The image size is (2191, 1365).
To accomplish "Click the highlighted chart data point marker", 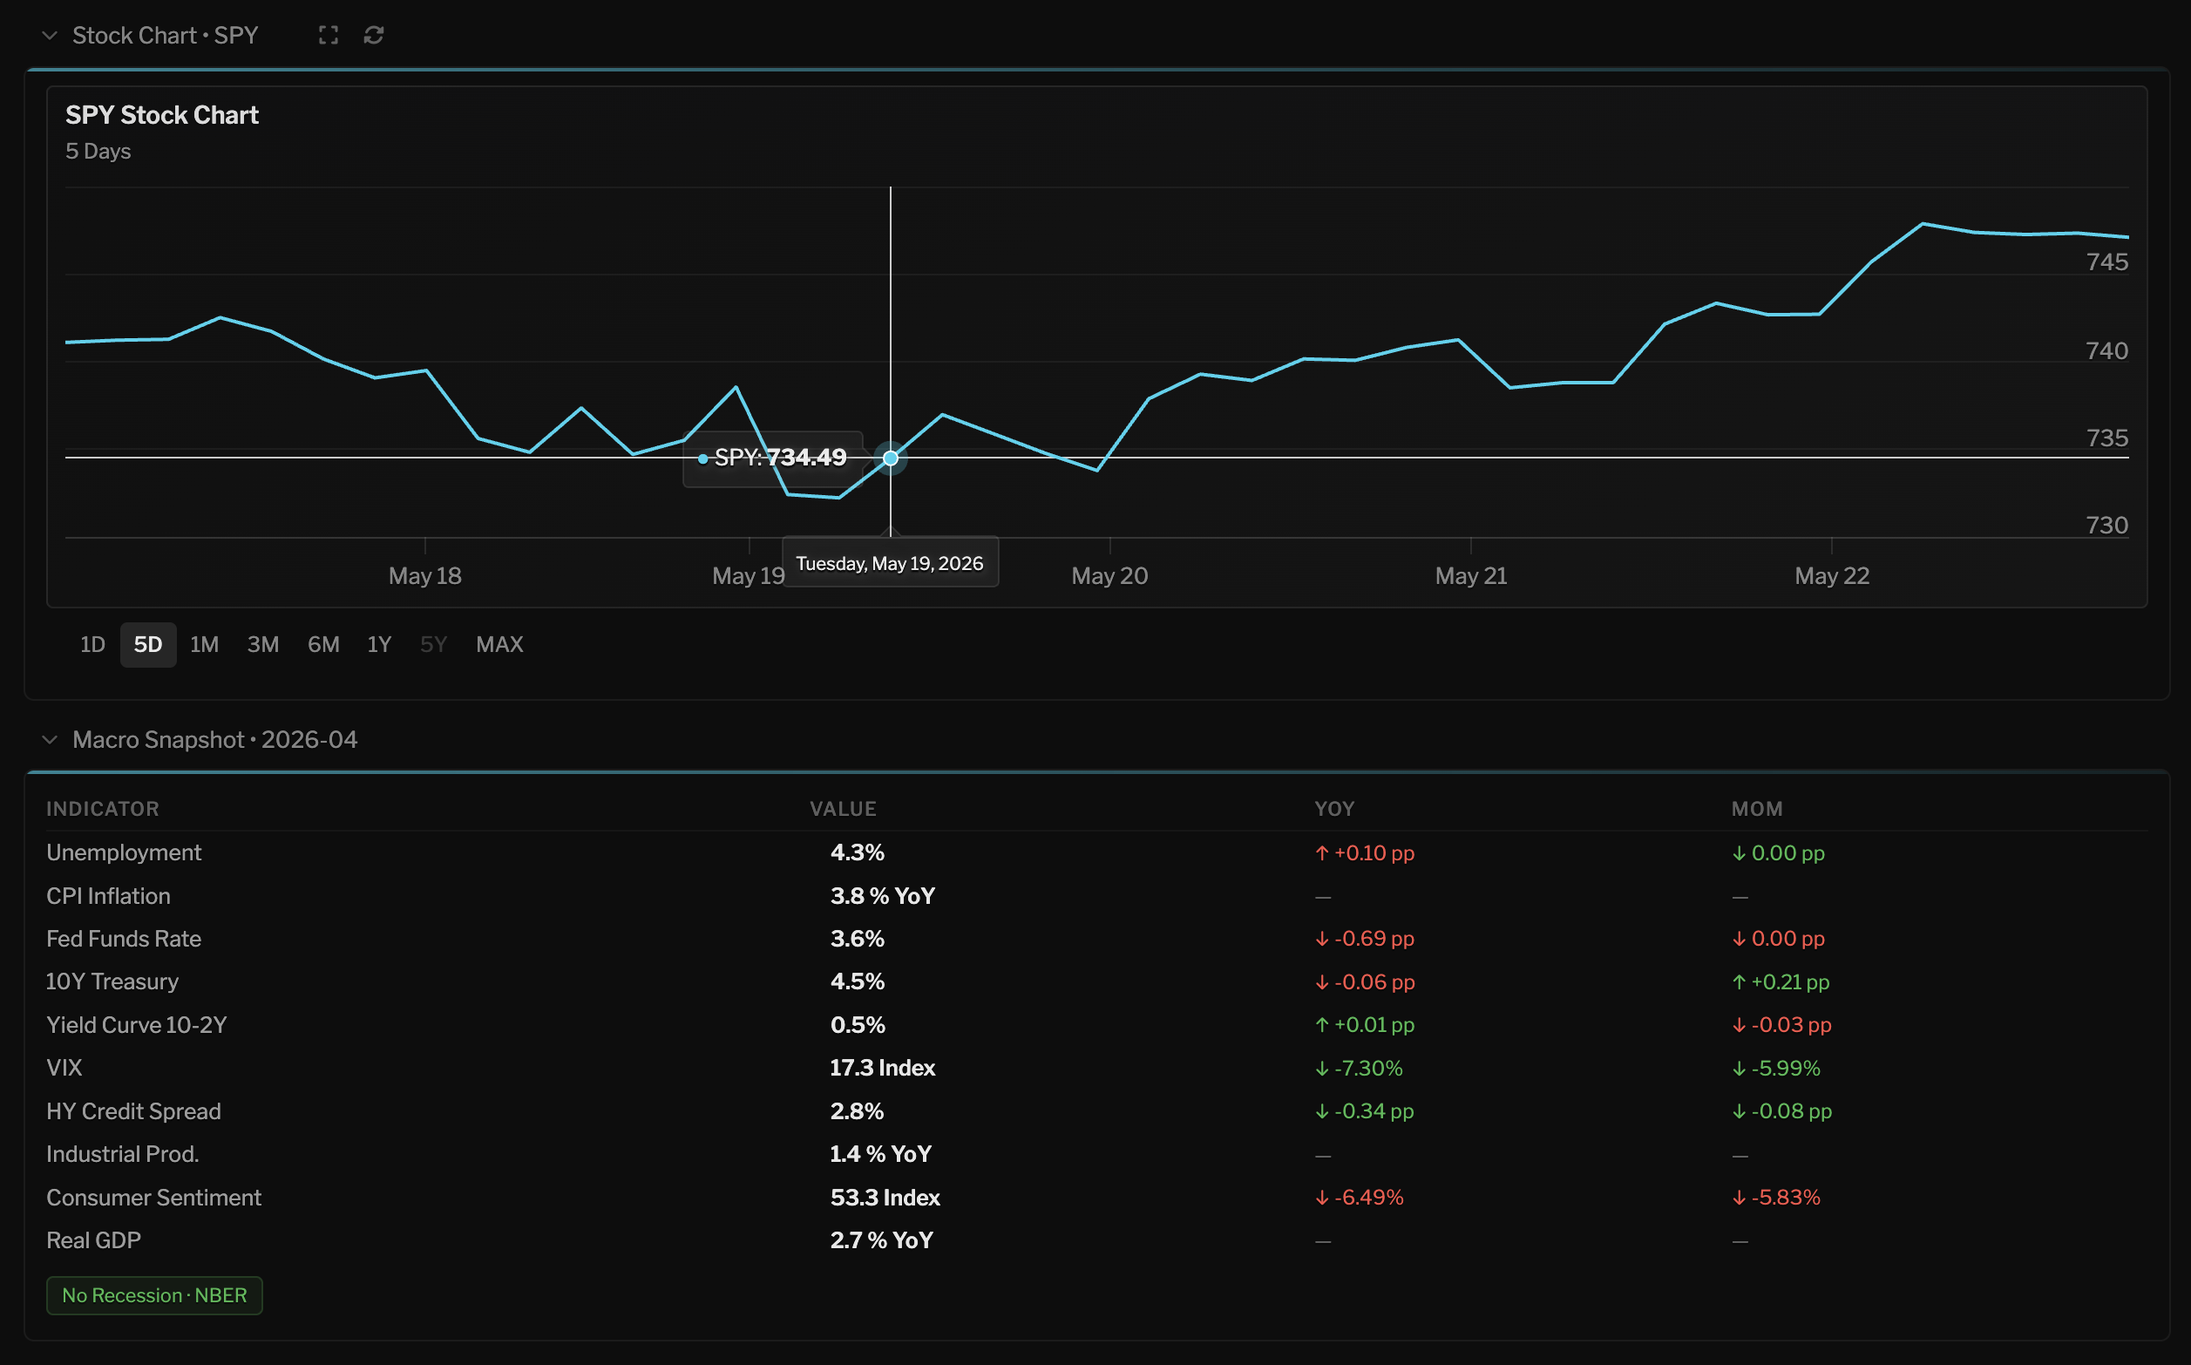I will point(891,458).
